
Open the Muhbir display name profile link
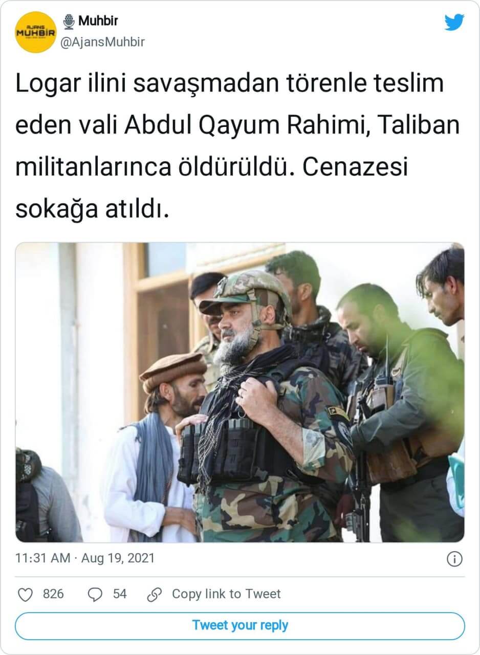tap(99, 21)
